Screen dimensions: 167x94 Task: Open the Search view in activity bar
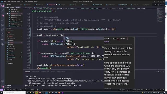pyautogui.click(x=2, y=10)
